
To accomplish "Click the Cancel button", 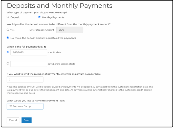I will click(13, 120).
